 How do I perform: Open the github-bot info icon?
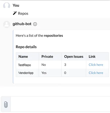35,24
